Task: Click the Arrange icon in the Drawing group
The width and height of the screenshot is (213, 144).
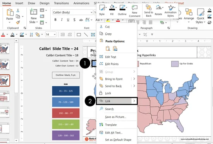Action: [189, 12]
